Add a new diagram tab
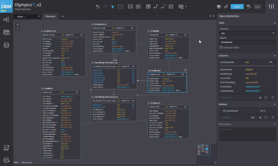This screenshot has height=166, width=278. [x=63, y=16]
